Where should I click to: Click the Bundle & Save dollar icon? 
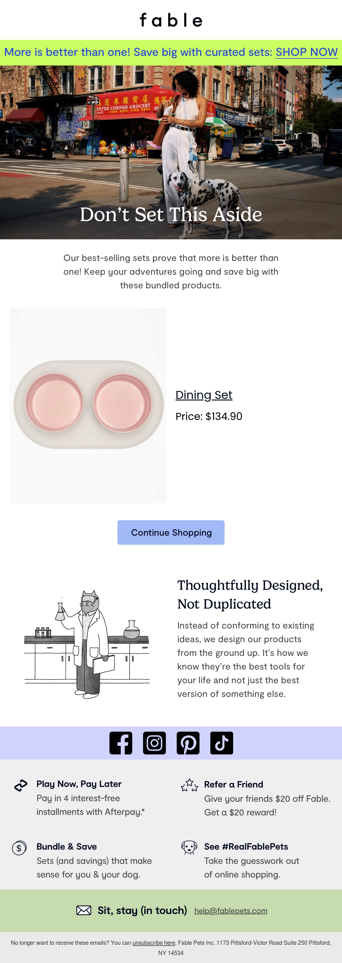pos(19,848)
